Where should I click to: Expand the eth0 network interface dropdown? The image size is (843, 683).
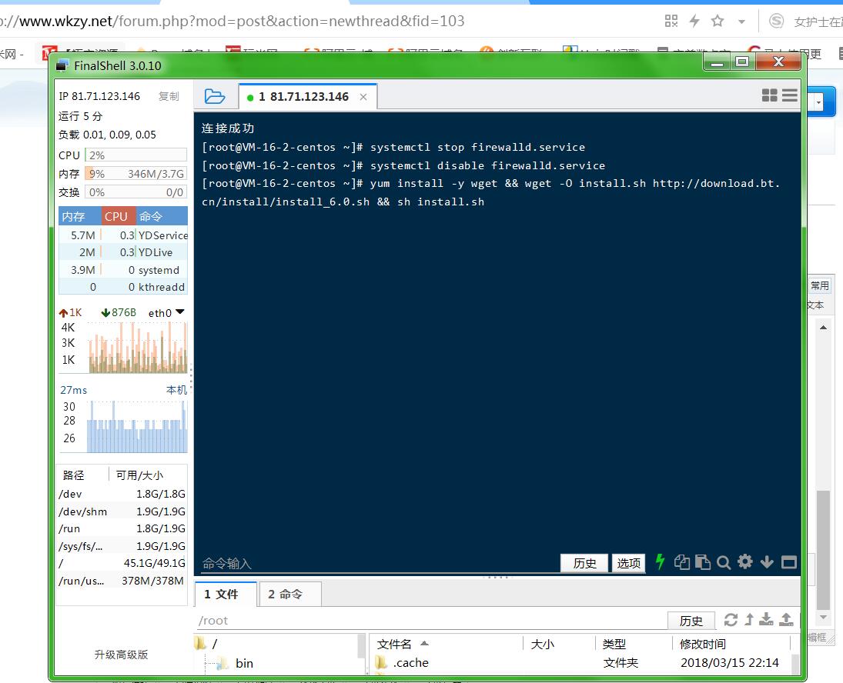click(x=180, y=312)
